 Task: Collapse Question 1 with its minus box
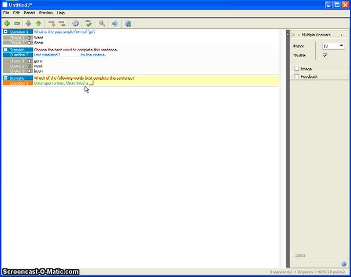6,32
